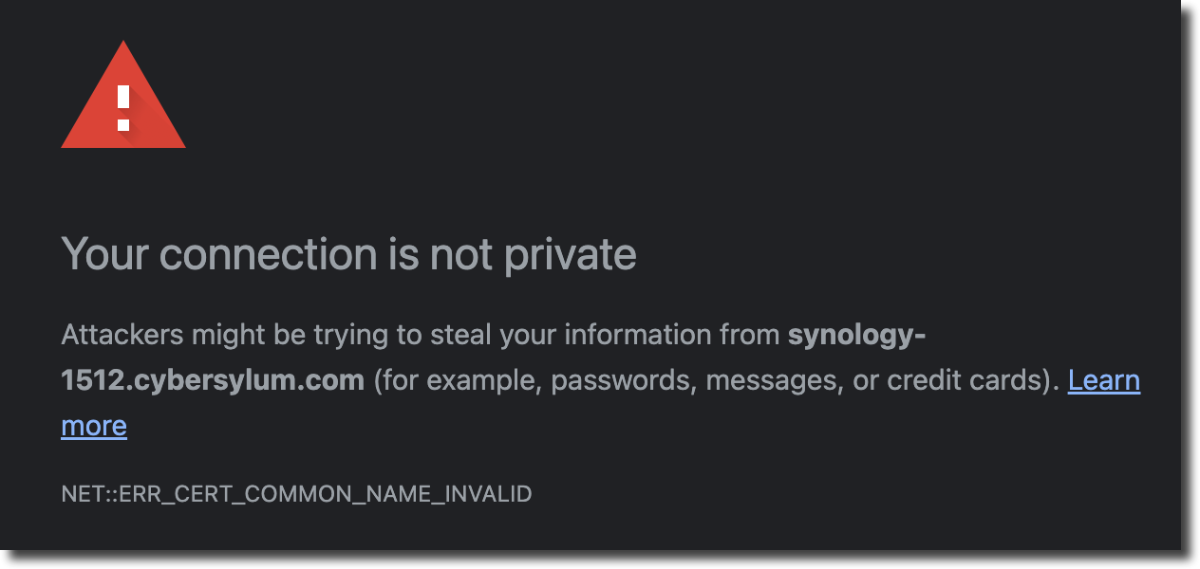Click the word 'more' on the link's second line
Image resolution: width=1200 pixels, height=569 pixels.
94,426
